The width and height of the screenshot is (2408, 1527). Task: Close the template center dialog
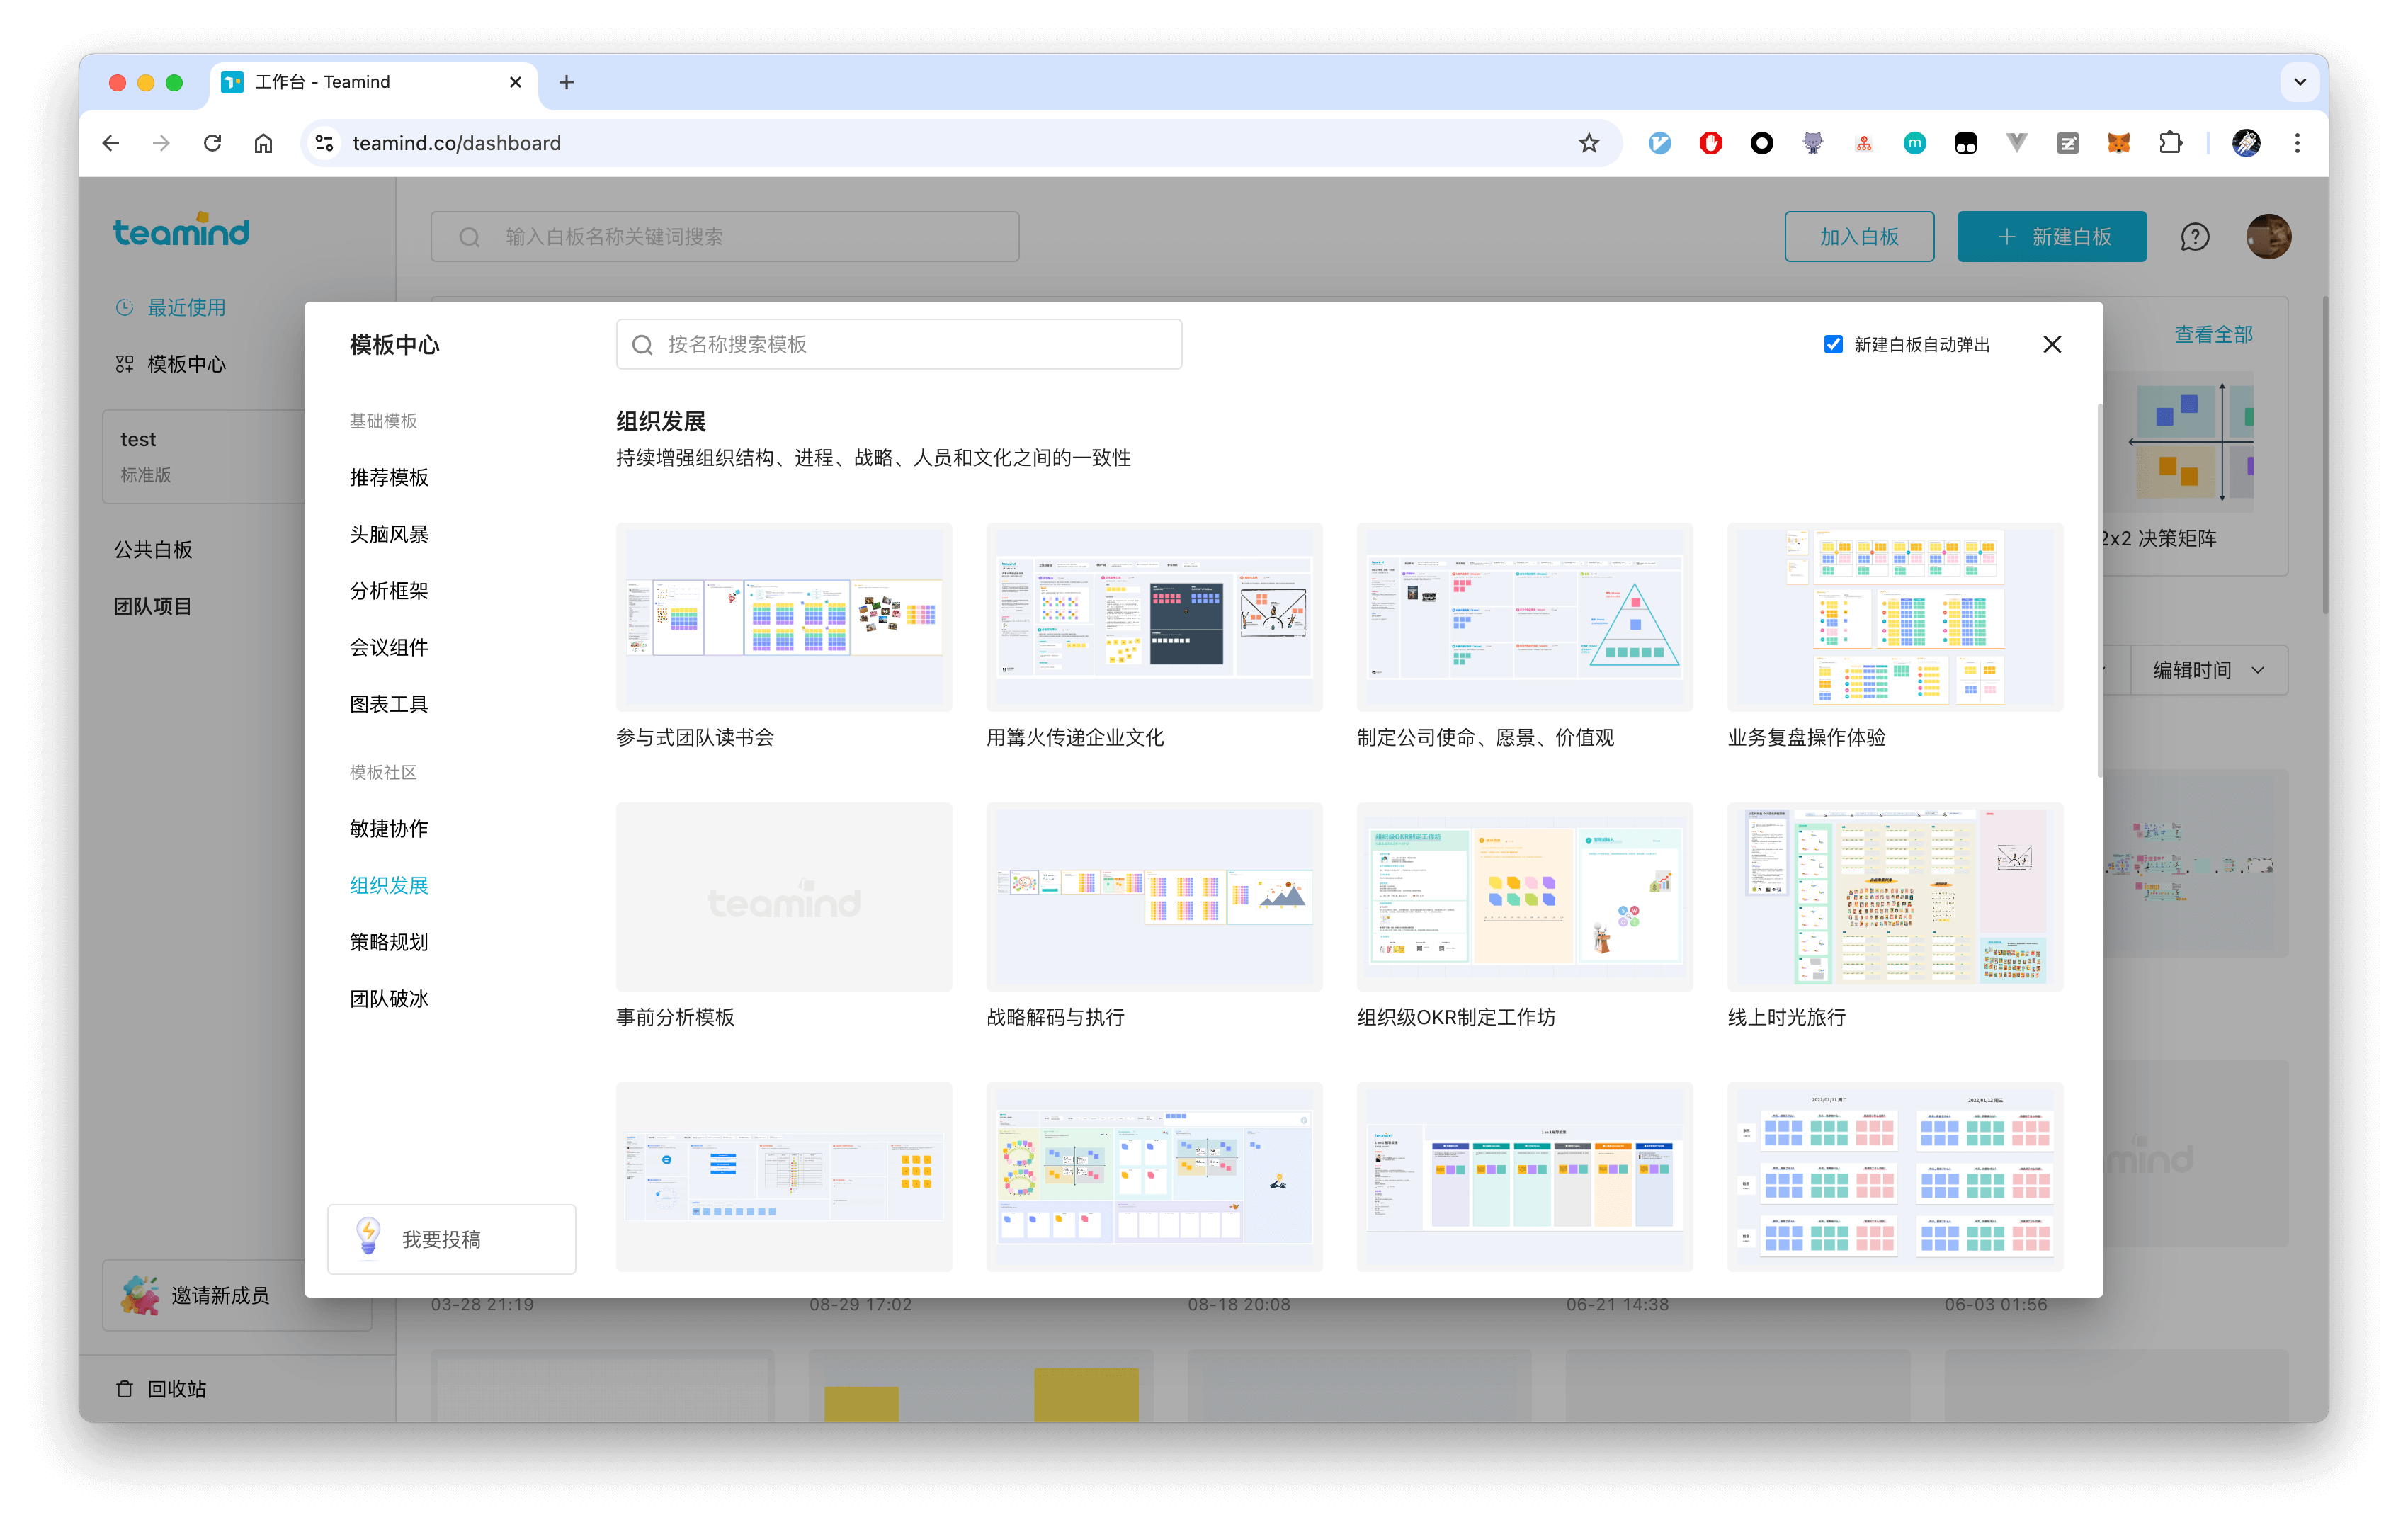click(x=2051, y=344)
